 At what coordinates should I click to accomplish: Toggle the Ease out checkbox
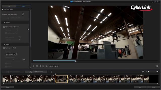coord(6,67)
